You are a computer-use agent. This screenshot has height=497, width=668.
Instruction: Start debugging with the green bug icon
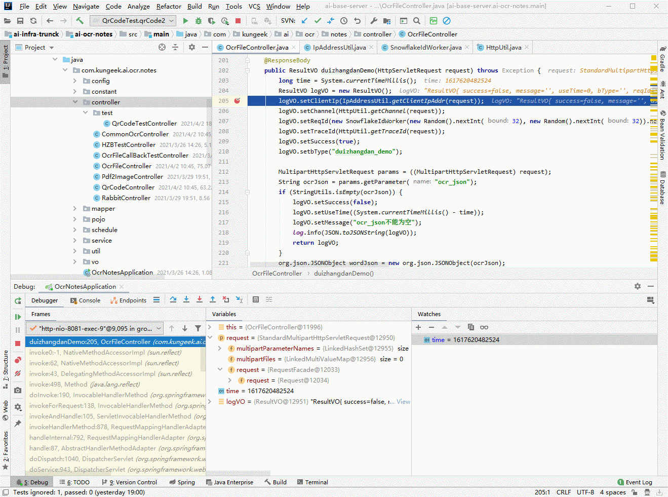pos(199,21)
